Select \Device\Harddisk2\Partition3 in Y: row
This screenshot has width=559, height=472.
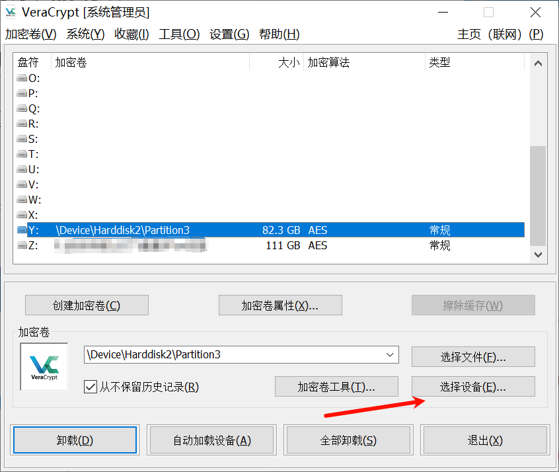123,230
